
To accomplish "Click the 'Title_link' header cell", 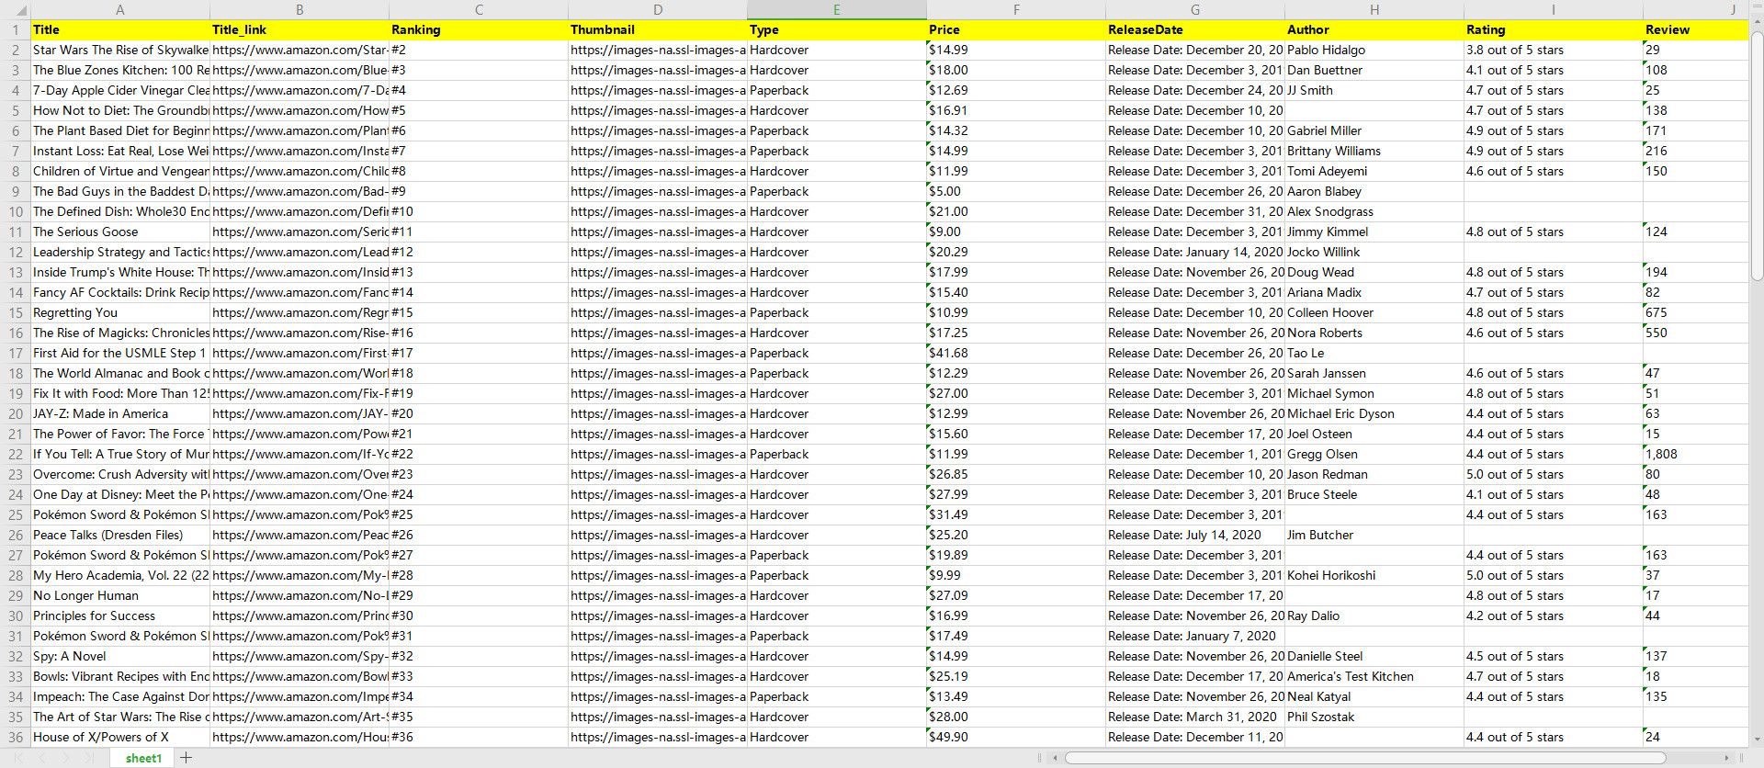I will 300,29.
